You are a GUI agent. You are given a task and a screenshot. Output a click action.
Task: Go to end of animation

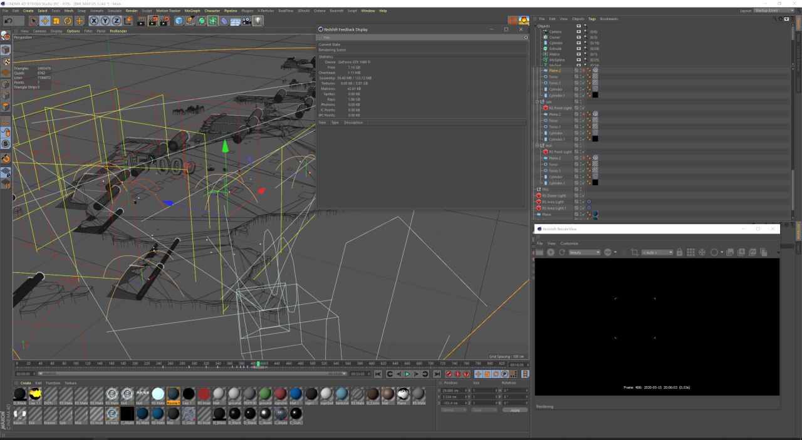click(x=437, y=374)
